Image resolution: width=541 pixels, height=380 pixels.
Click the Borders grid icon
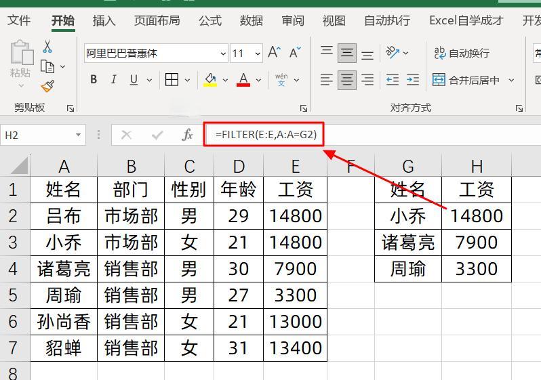pyautogui.click(x=172, y=80)
